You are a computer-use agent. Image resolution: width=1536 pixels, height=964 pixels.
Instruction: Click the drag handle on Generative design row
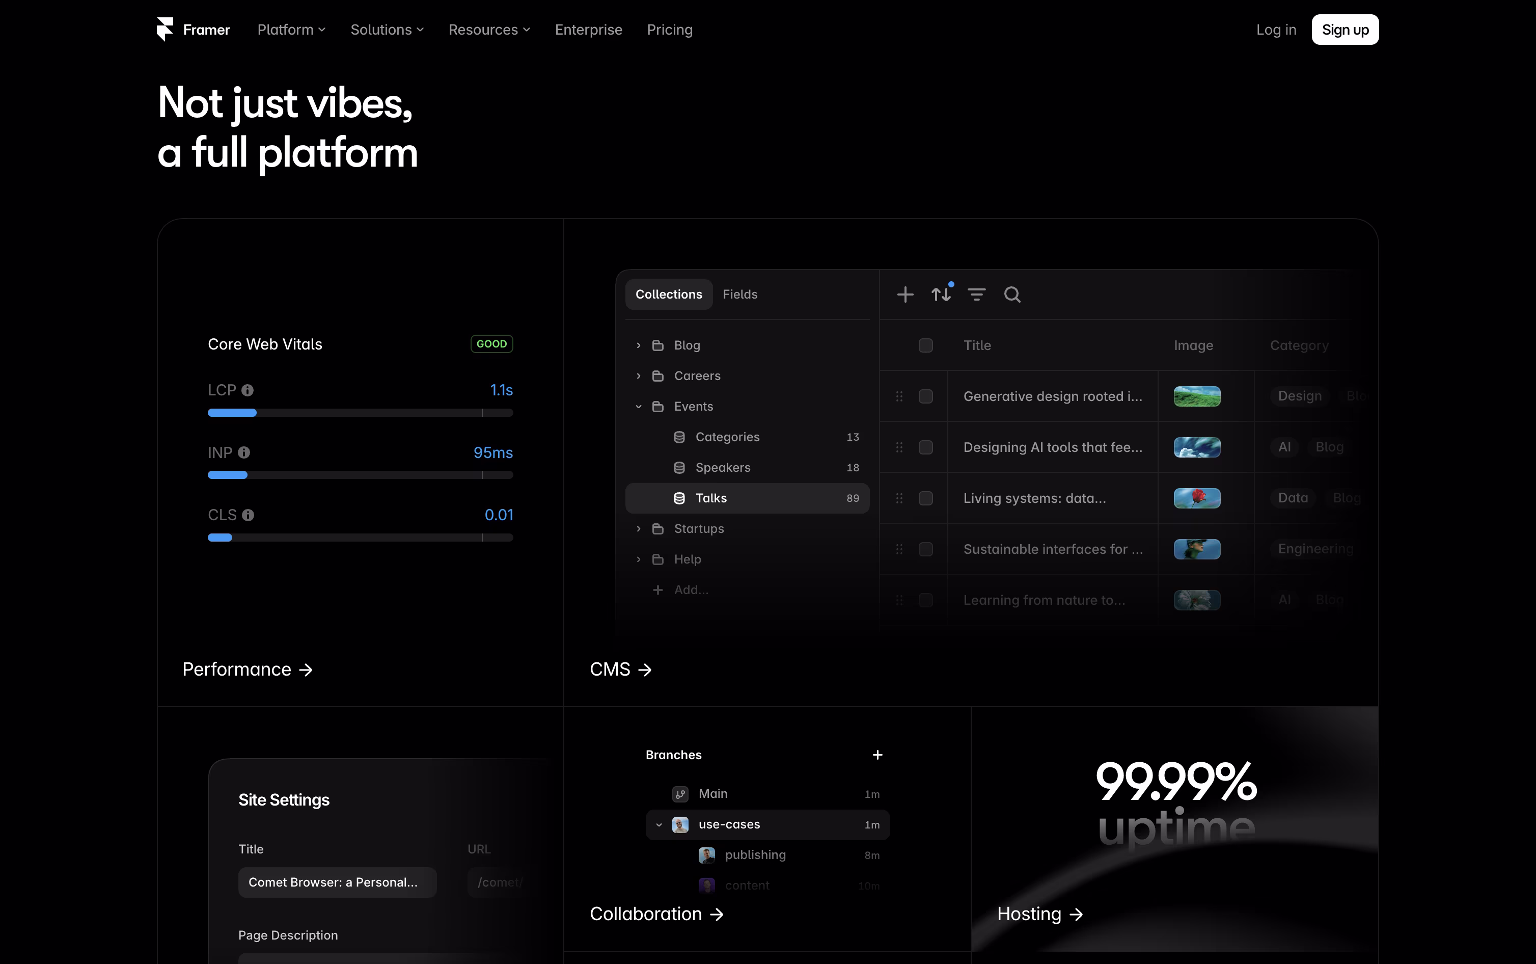click(x=899, y=396)
